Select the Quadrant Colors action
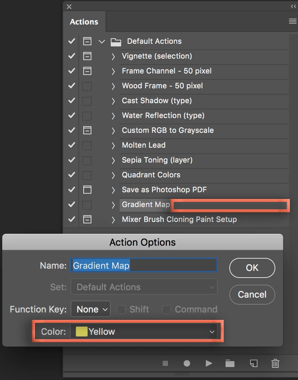Image resolution: width=298 pixels, height=380 pixels. pyautogui.click(x=151, y=175)
